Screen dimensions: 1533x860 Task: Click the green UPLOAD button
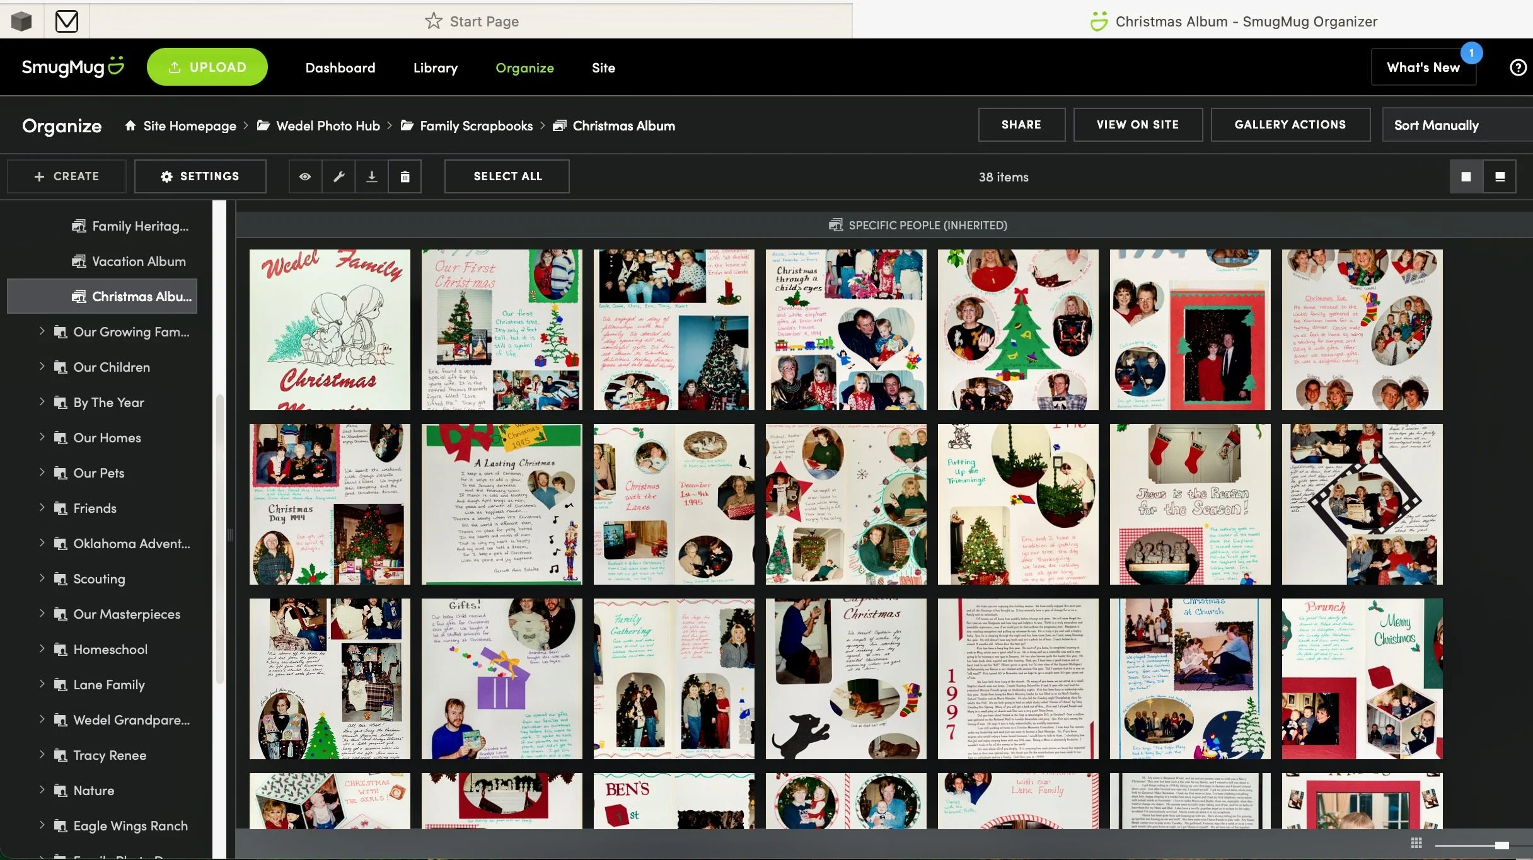coord(207,67)
